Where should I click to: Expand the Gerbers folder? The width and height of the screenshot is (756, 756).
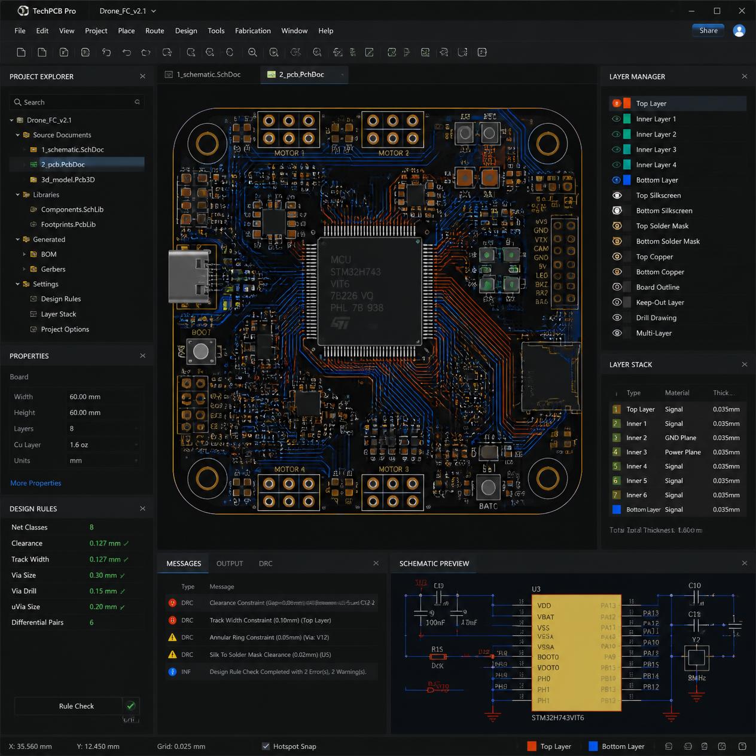click(x=24, y=269)
